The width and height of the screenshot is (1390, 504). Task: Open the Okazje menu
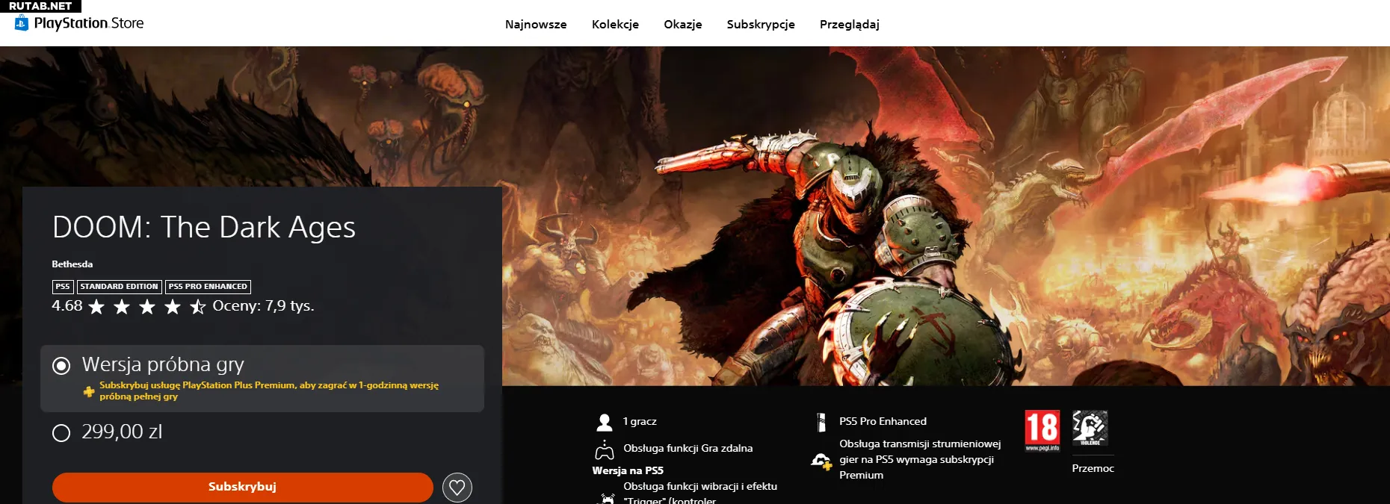click(683, 24)
